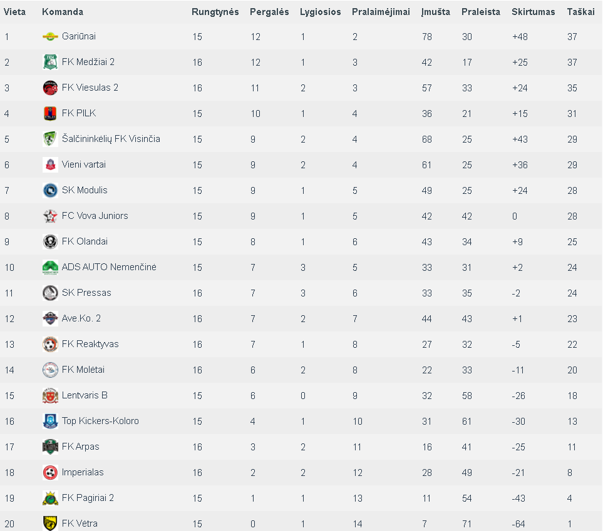The width and height of the screenshot is (603, 531).
Task: Click the FK Vėtra yellow crest
Action: click(50, 523)
